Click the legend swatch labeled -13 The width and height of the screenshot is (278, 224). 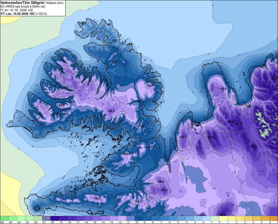[114, 218]
